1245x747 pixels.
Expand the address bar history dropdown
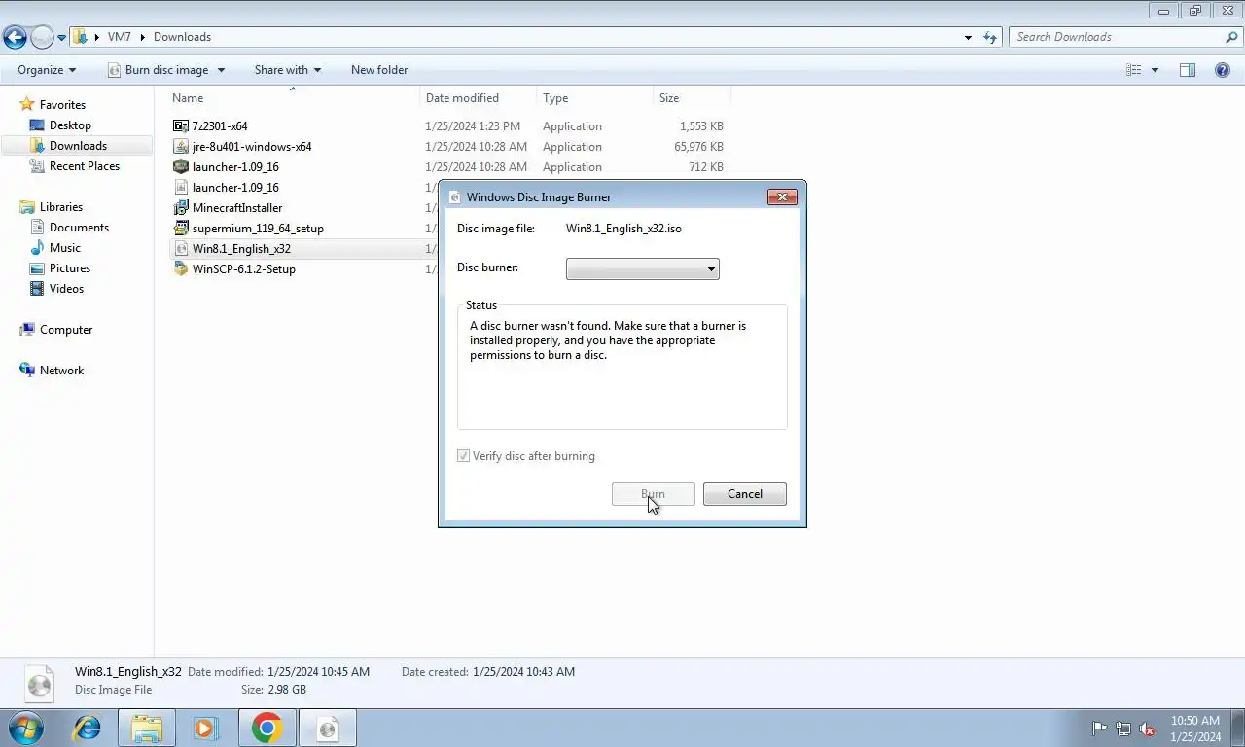tap(968, 37)
